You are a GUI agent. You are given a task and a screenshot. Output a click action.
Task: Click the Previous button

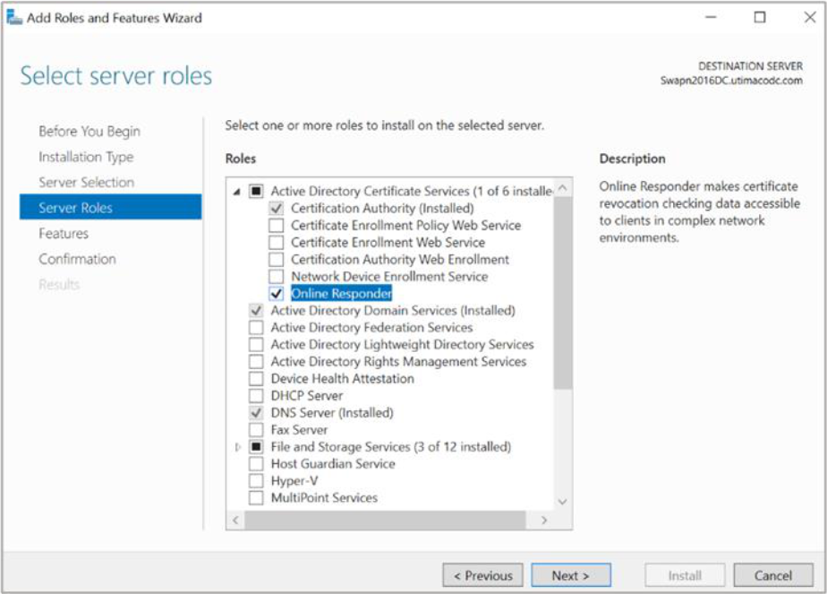tap(483, 575)
